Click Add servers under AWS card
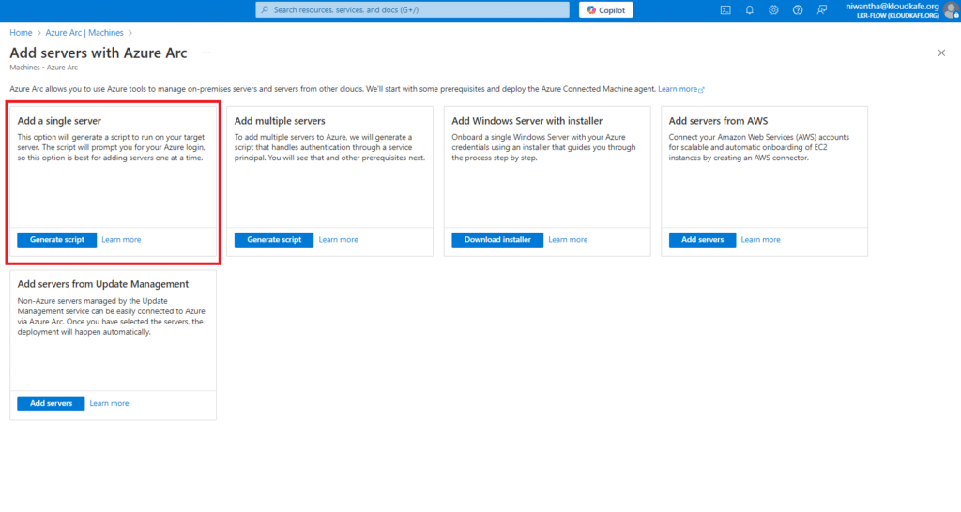 point(702,240)
